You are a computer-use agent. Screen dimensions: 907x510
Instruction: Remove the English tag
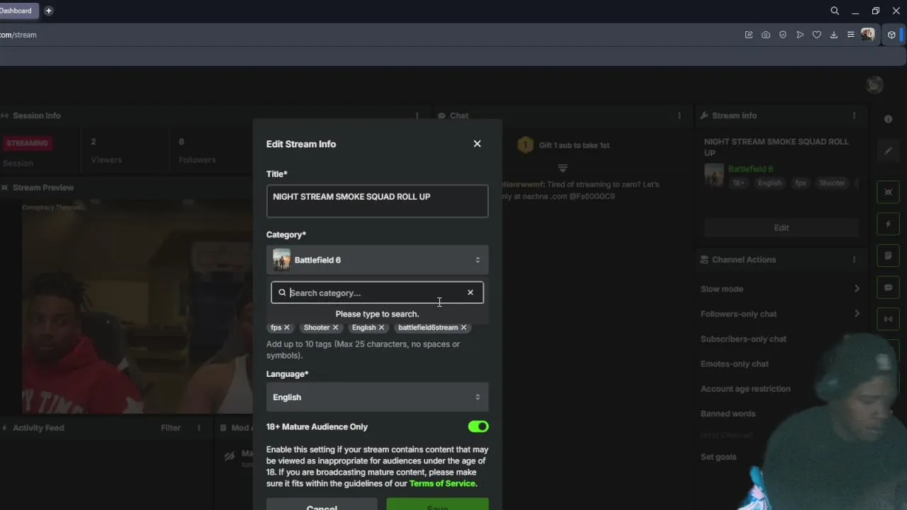tap(381, 327)
